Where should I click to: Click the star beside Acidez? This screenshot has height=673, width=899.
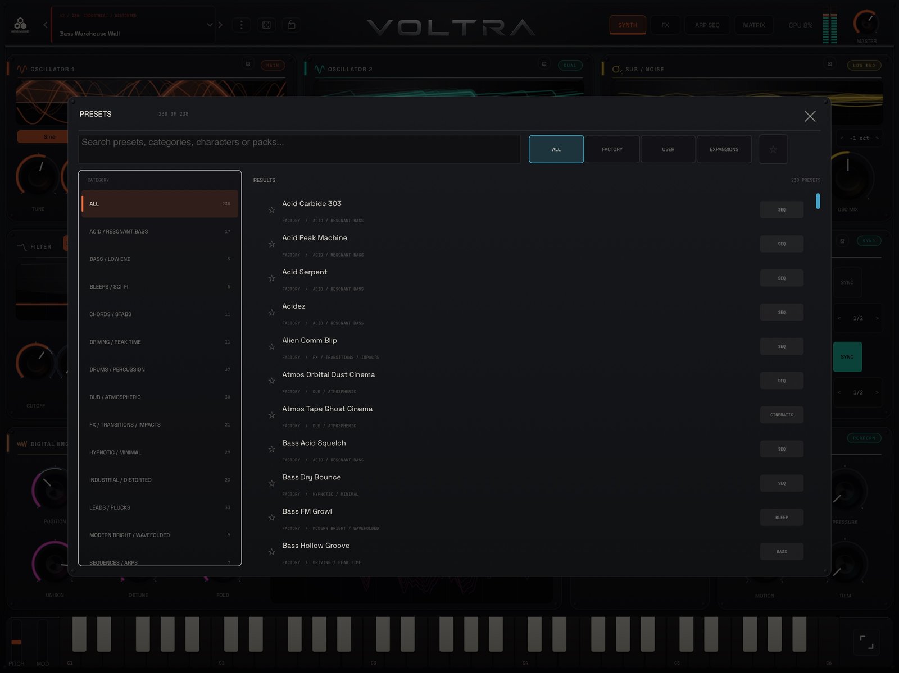coord(271,313)
